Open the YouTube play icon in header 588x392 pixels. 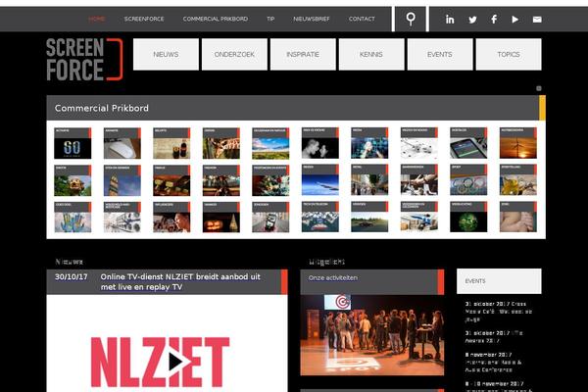[515, 20]
